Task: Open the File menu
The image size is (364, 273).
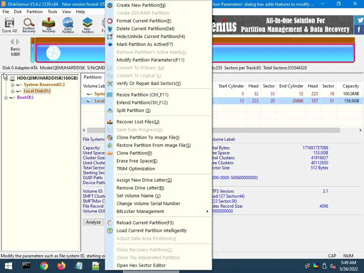Action: click(6, 12)
